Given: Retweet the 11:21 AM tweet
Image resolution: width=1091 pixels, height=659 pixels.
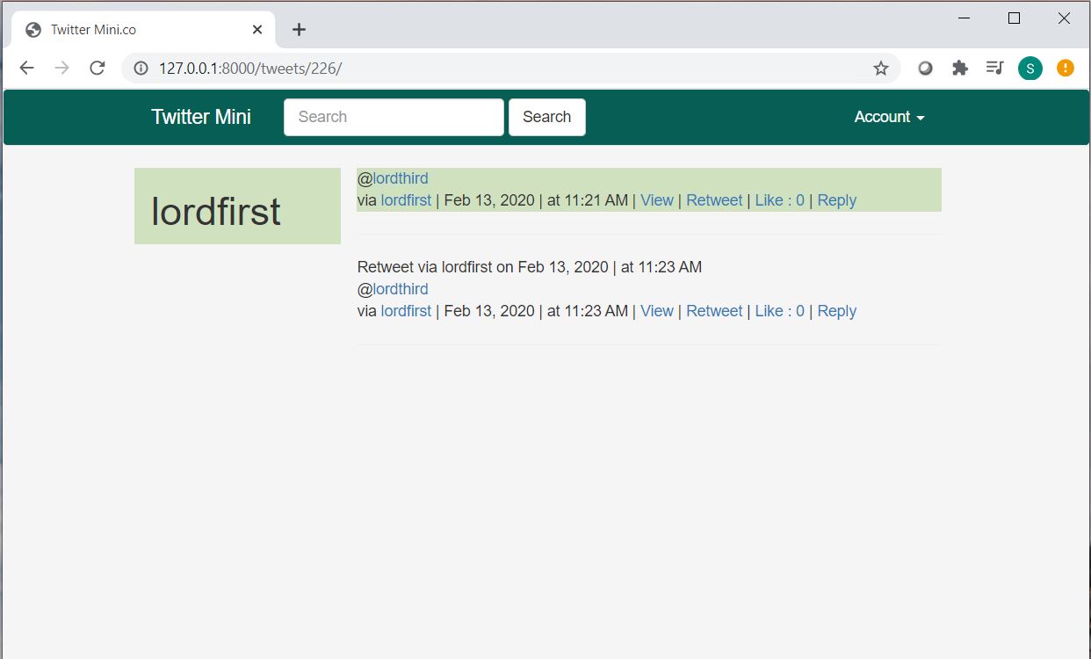Looking at the screenshot, I should (x=714, y=200).
